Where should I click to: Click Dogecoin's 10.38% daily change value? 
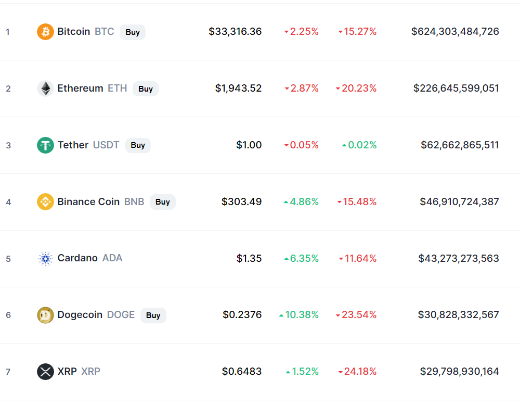[302, 315]
